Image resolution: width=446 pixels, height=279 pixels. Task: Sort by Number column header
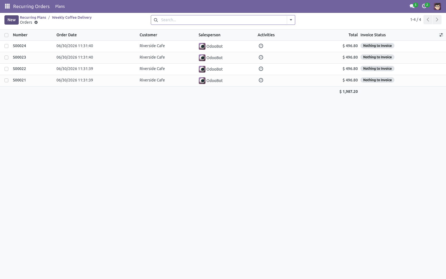coord(20,35)
